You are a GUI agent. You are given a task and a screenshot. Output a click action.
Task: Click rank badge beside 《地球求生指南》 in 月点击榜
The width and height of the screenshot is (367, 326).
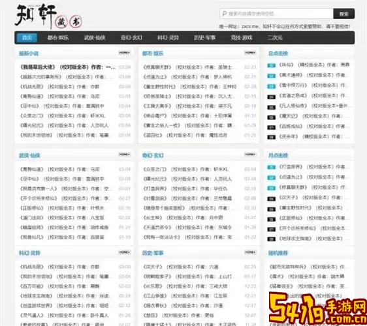coord(272,239)
